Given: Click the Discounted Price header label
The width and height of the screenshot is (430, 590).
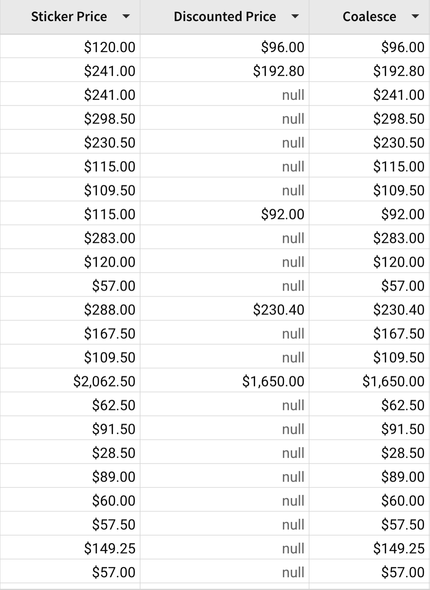Looking at the screenshot, I should click(225, 17).
